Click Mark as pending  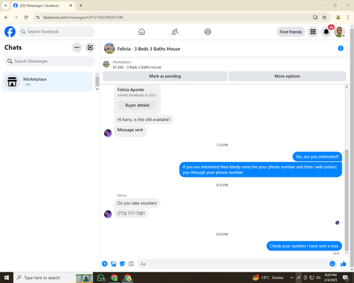[165, 76]
